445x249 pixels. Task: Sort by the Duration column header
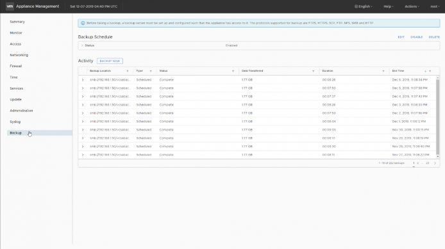coord(328,71)
